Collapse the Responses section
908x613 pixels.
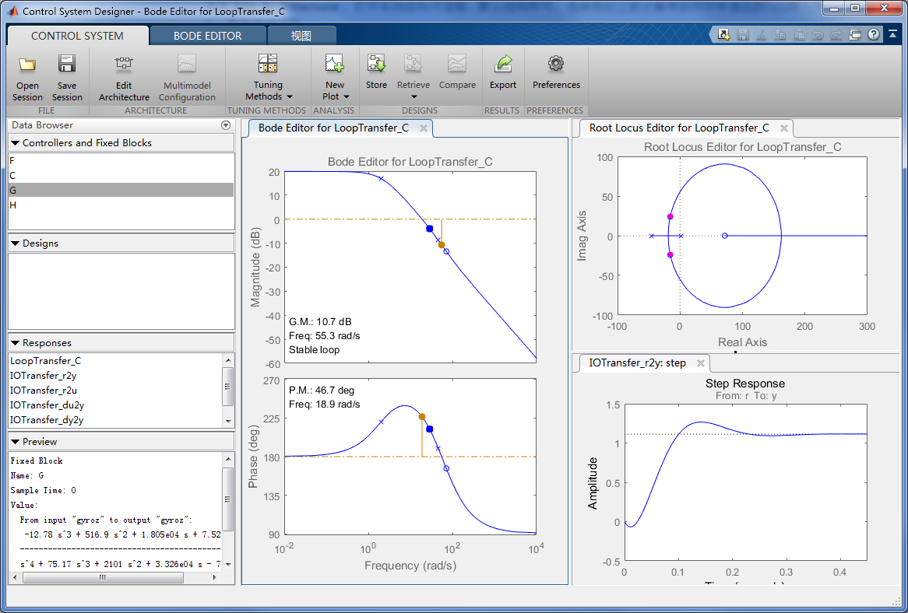[x=15, y=343]
